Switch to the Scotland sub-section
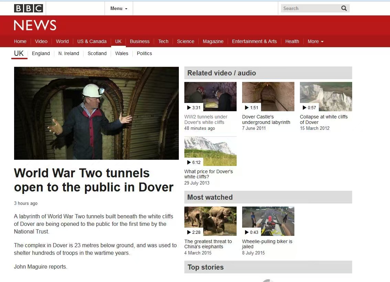 click(97, 53)
